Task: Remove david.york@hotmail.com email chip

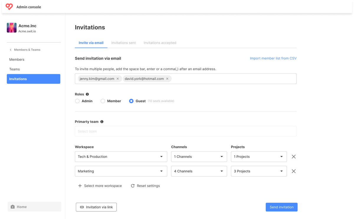Action: [167, 79]
